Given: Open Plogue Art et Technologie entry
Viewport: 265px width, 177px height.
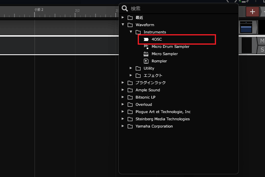Looking at the screenshot, I should (163, 112).
